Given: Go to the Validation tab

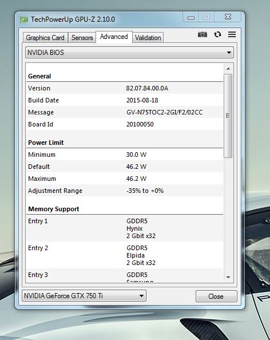Looking at the screenshot, I should (148, 38).
